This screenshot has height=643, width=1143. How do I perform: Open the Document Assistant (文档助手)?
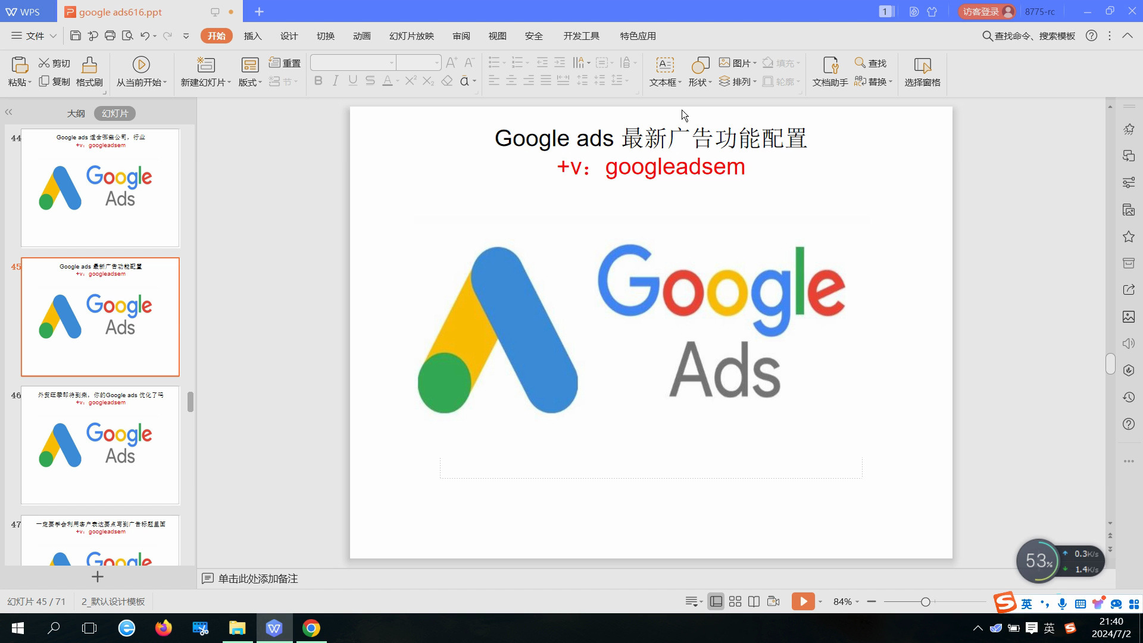tap(830, 72)
